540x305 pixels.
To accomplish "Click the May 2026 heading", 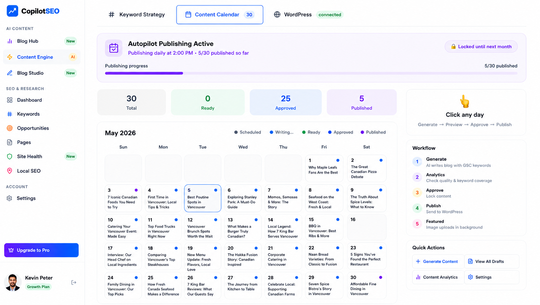I will 120,133.
